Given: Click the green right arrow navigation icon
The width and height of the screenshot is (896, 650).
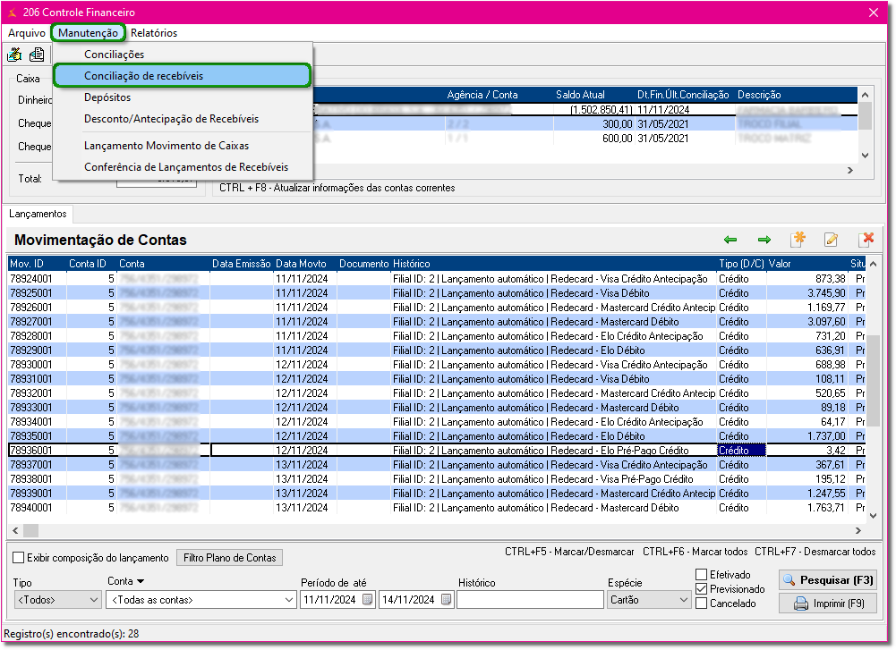Looking at the screenshot, I should pos(764,240).
